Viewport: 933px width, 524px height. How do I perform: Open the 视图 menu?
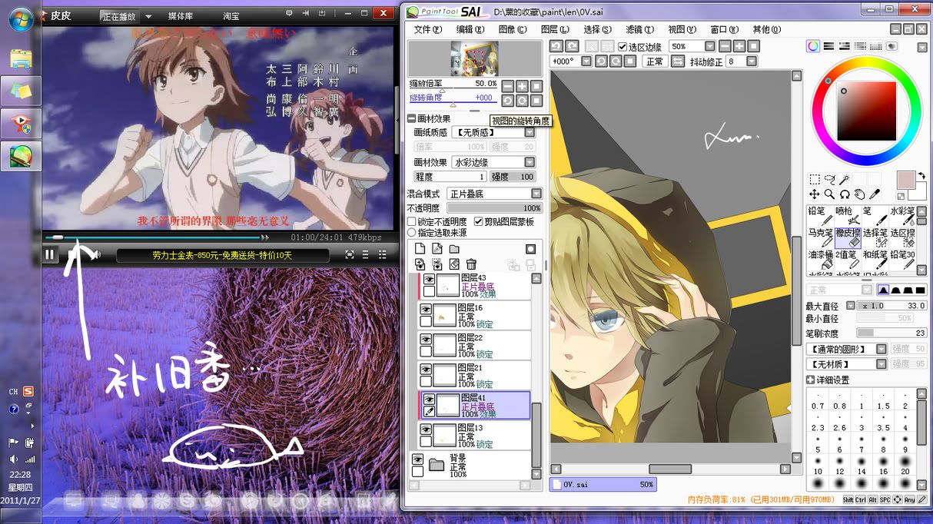click(x=682, y=29)
